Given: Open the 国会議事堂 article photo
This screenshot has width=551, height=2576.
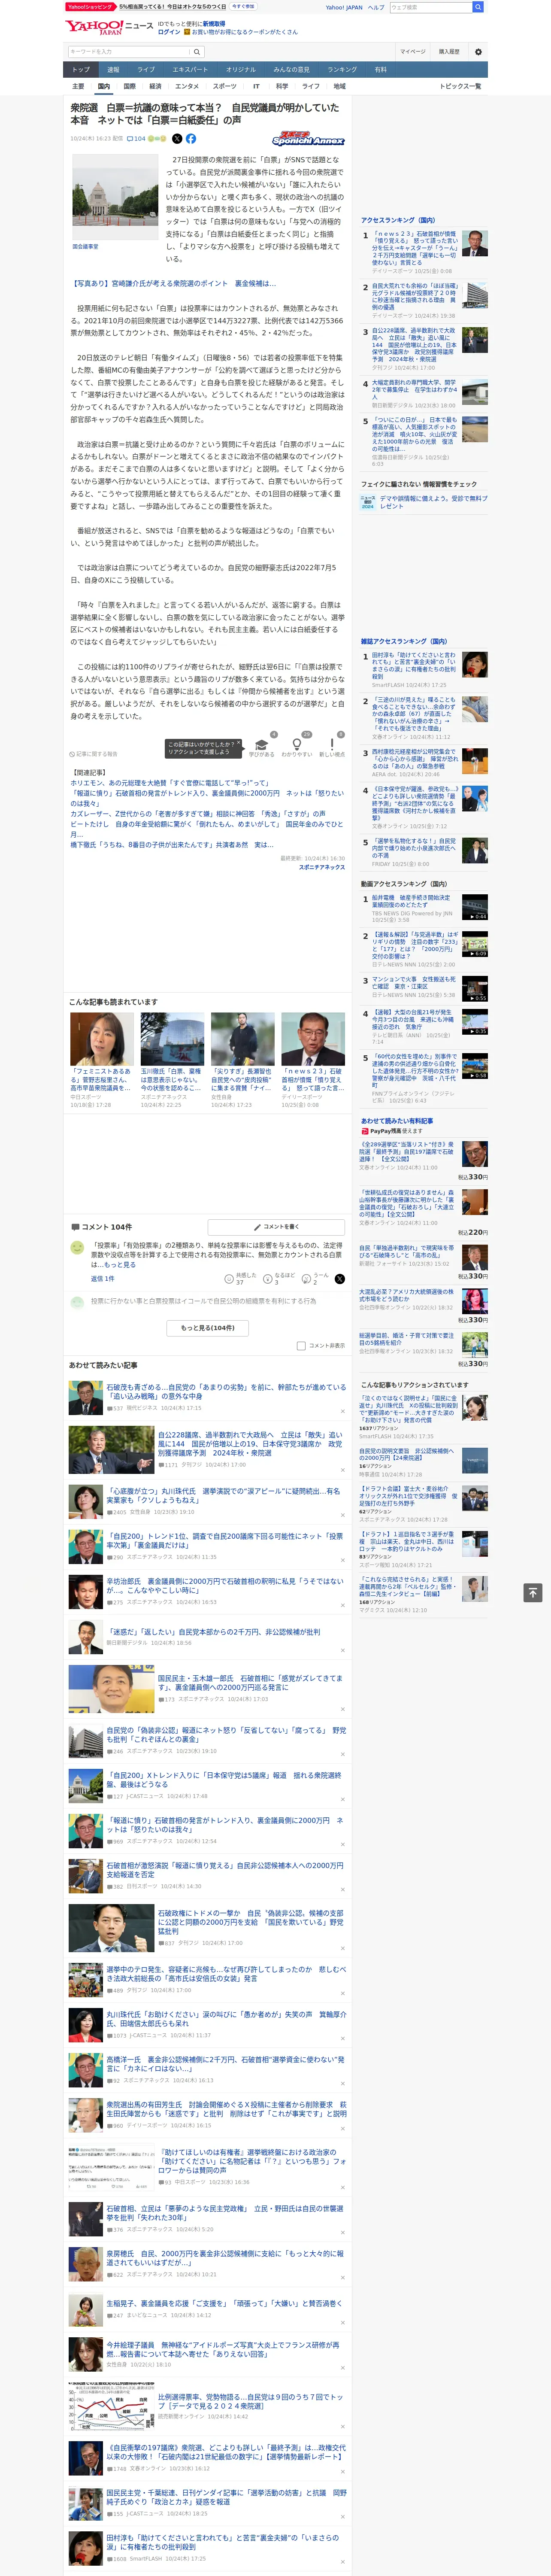Looking at the screenshot, I should click(x=114, y=197).
